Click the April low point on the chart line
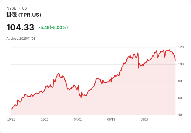The width and height of the screenshot is (191, 133). click(81, 97)
